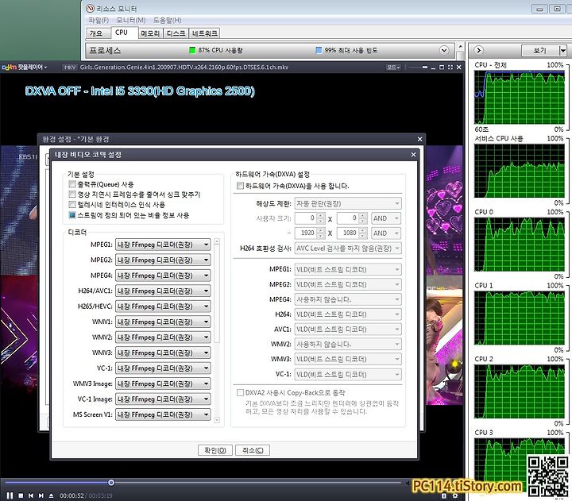This screenshot has height=501, width=572.
Task: Close the preferences window behind
Action: [420, 139]
